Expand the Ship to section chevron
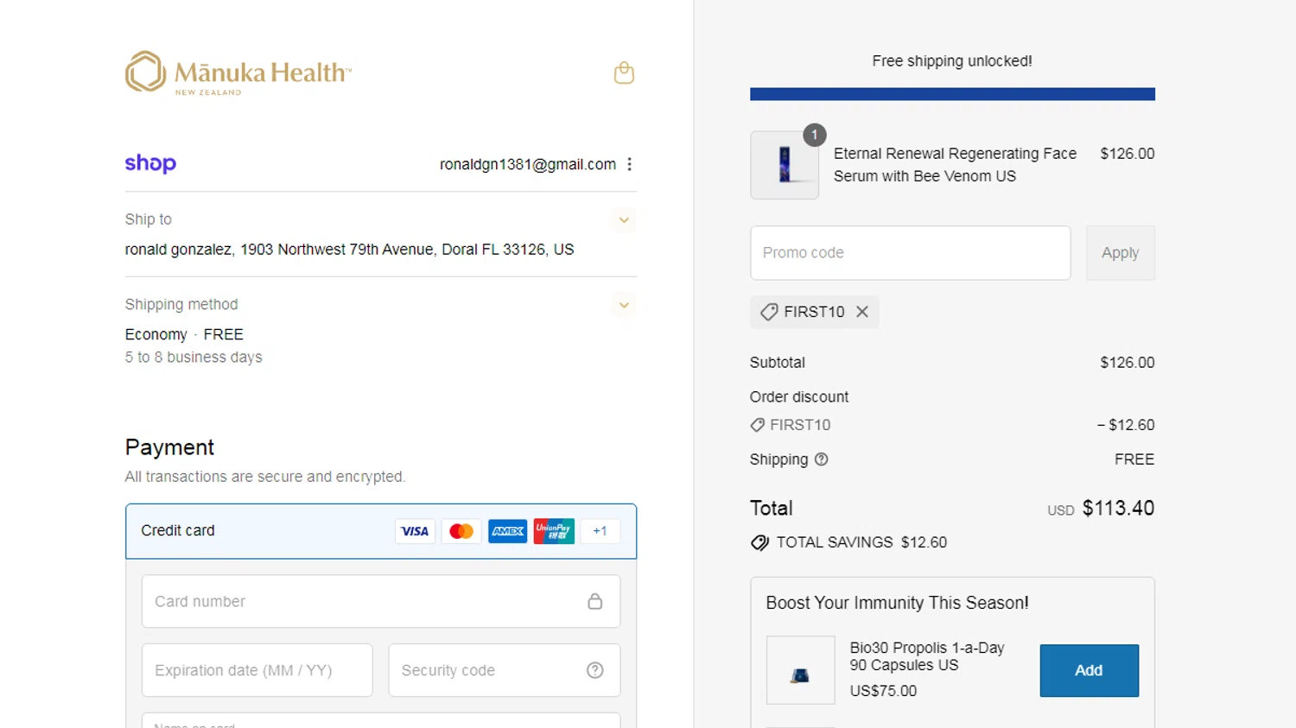Viewport: 1296px width, 728px height. 624,220
